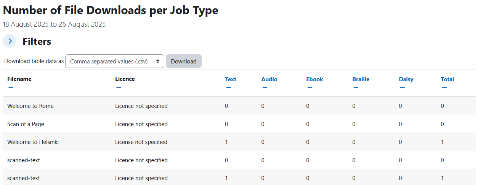Viewport: 478px width, 185px height.
Task: Click the Filters heading text
Action: pos(37,41)
